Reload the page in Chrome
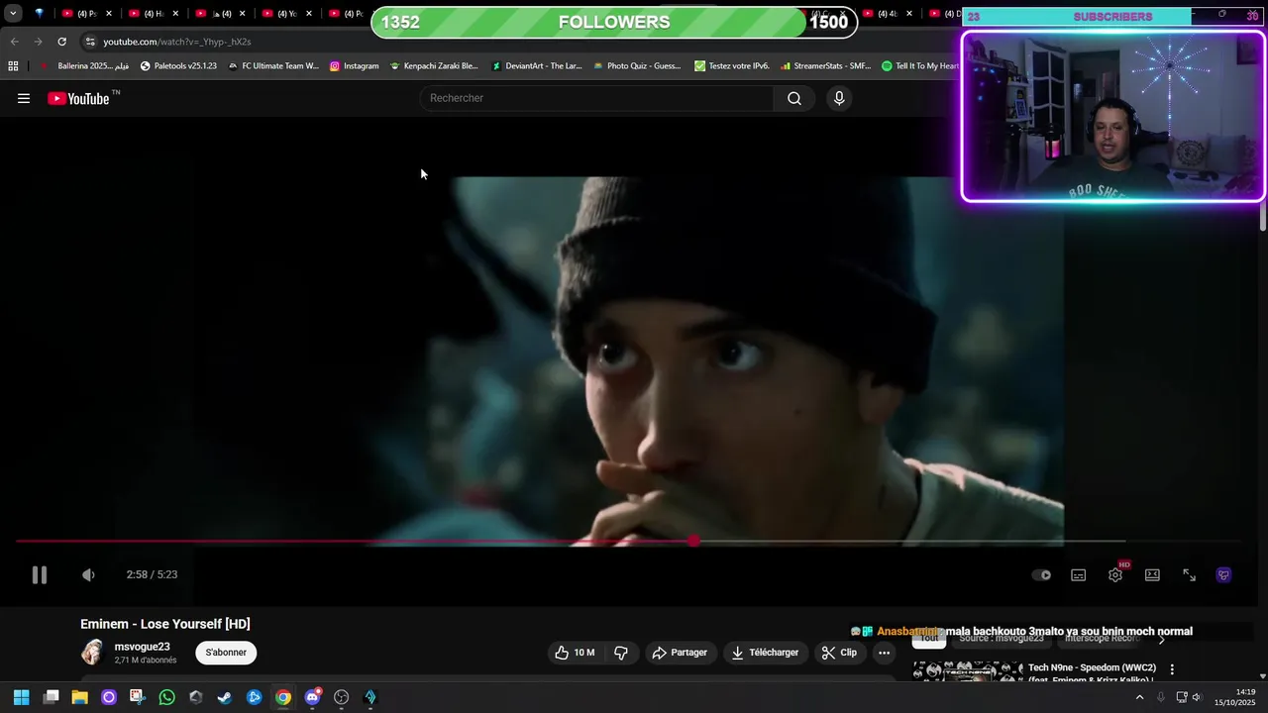The height and width of the screenshot is (713, 1268). 61,42
